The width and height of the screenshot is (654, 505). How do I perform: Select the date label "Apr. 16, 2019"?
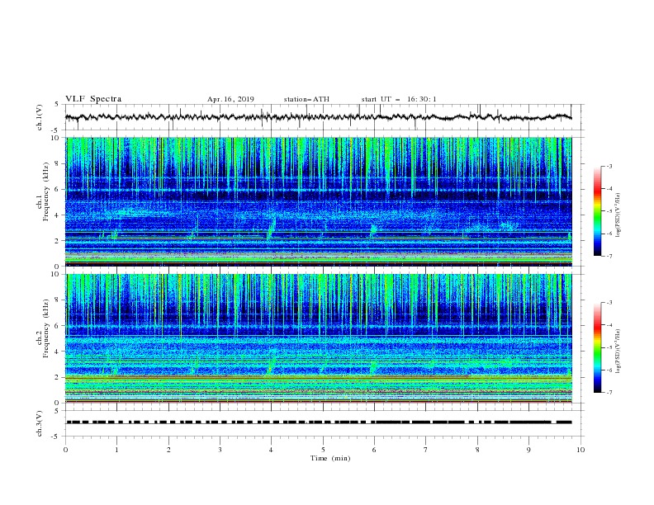230,99
